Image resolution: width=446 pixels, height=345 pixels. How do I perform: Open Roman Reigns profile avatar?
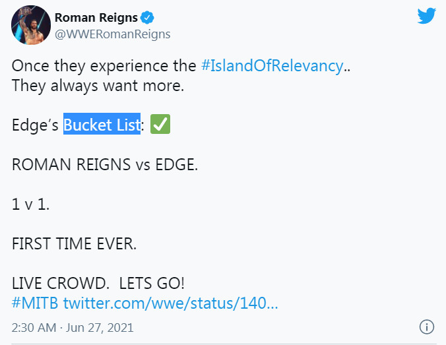point(31,25)
